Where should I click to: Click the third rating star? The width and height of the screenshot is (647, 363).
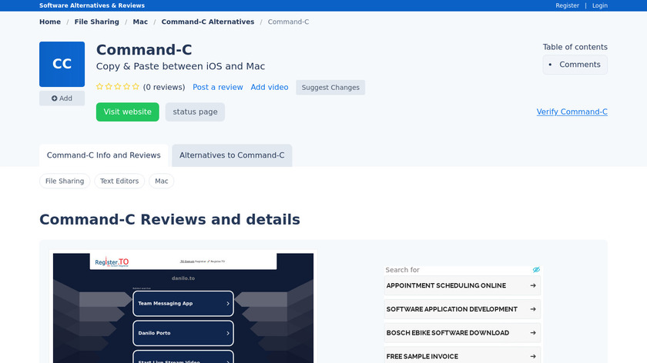tap(118, 87)
